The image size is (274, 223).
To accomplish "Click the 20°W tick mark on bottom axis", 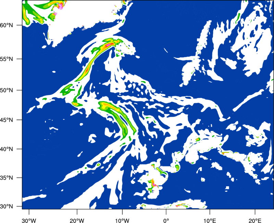I will [x=77, y=212].
